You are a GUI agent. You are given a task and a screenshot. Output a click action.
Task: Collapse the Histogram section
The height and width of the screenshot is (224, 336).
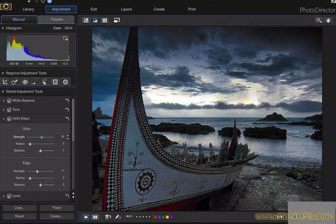[3, 28]
